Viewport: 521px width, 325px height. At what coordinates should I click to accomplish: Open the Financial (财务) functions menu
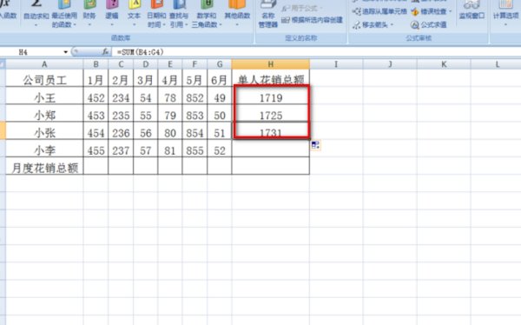pyautogui.click(x=89, y=14)
